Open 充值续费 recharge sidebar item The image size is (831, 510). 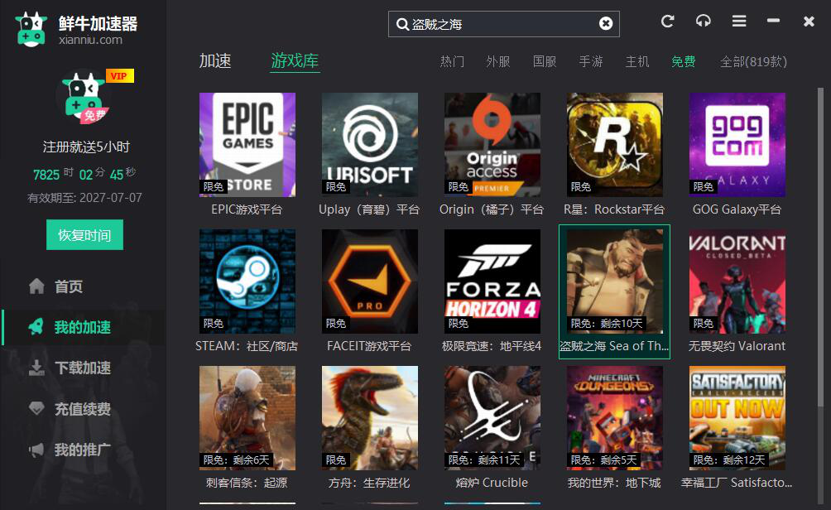70,409
